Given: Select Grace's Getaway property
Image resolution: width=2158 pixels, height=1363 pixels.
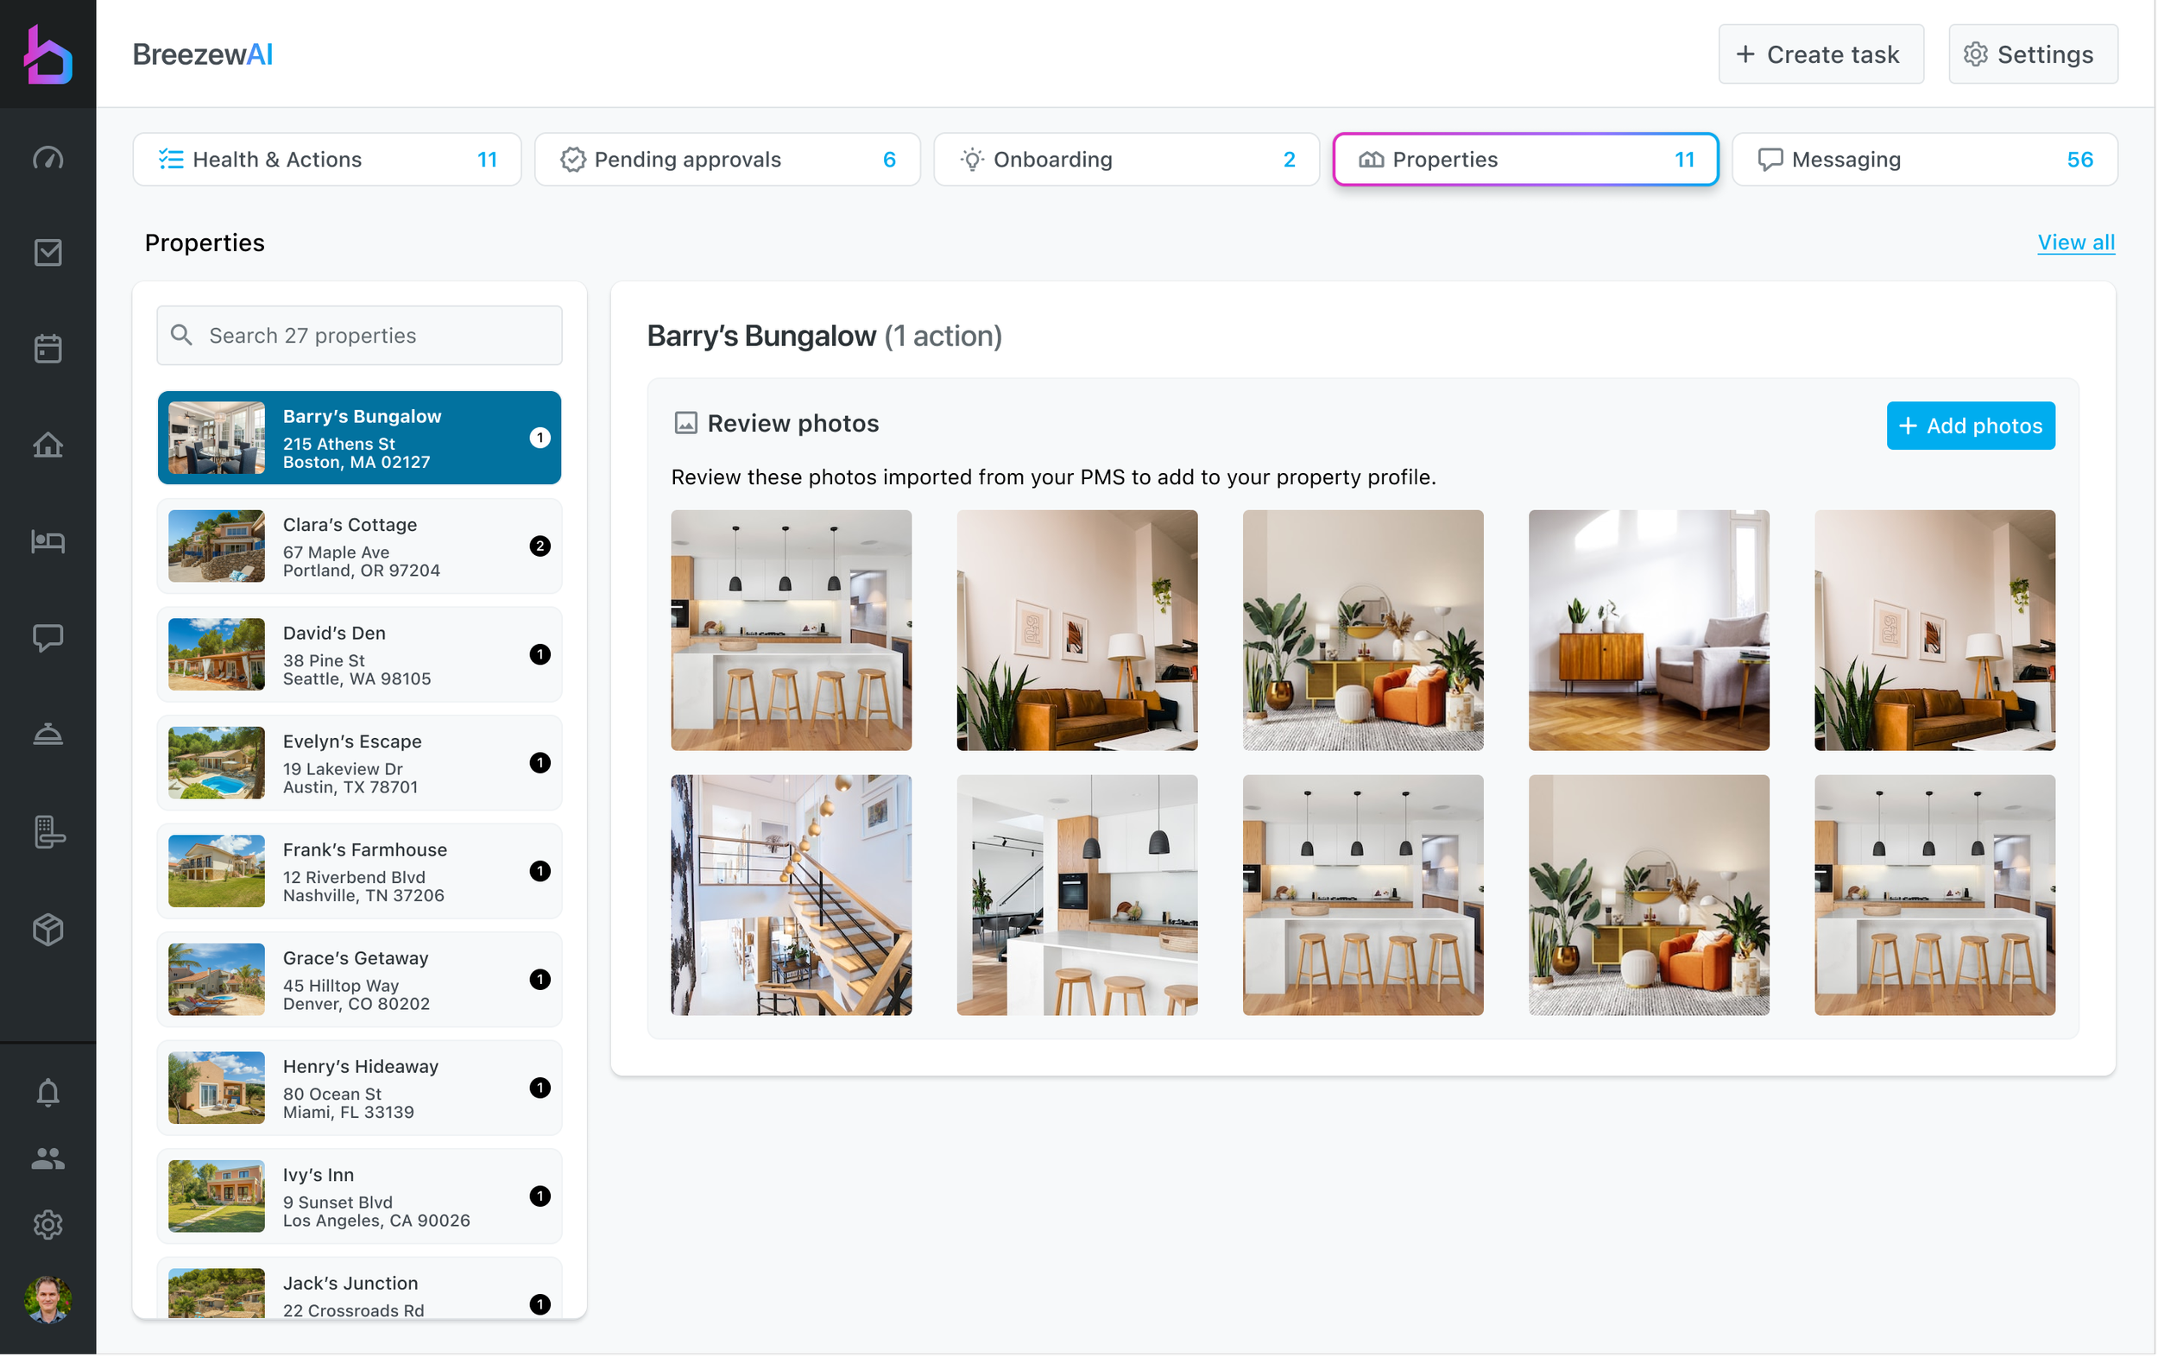Looking at the screenshot, I should 359,981.
